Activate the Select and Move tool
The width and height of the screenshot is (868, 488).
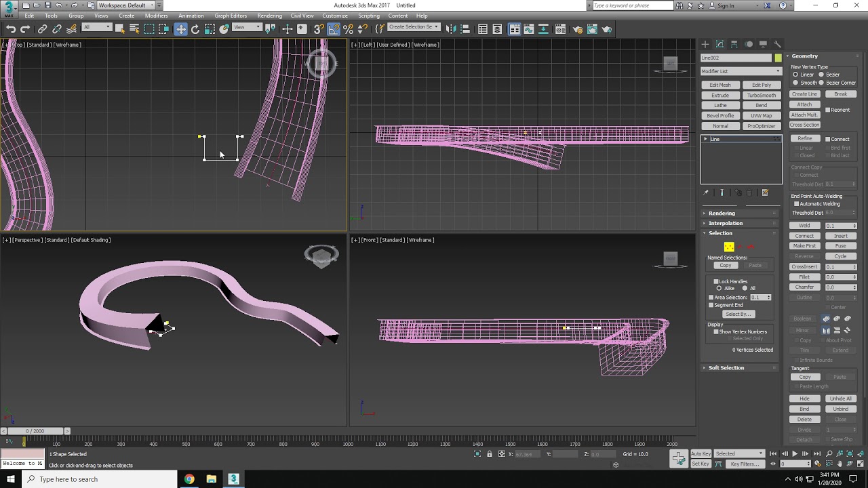180,29
